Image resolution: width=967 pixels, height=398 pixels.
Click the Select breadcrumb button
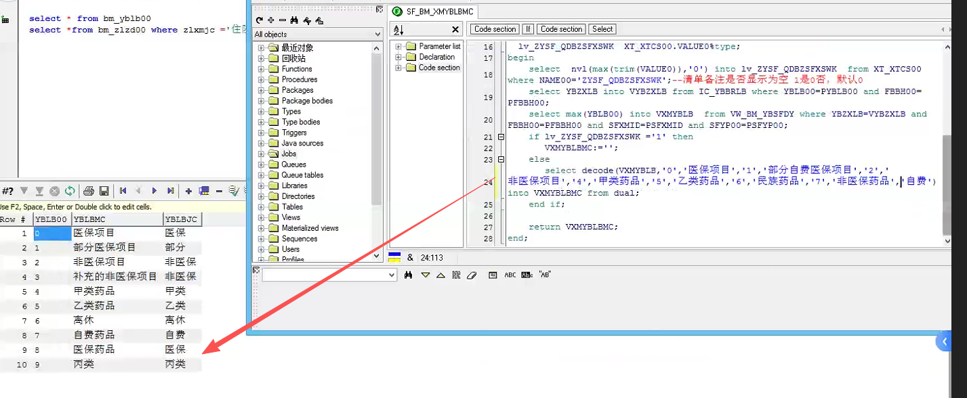[x=602, y=29]
